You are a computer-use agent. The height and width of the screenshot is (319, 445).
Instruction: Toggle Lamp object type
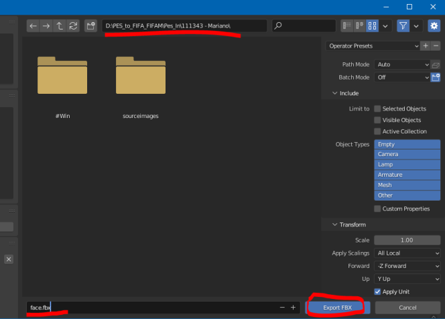coord(407,165)
